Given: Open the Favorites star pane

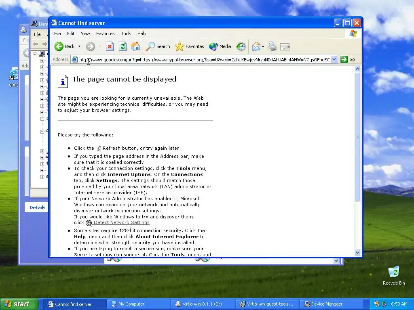Looking at the screenshot, I should coord(189,46).
